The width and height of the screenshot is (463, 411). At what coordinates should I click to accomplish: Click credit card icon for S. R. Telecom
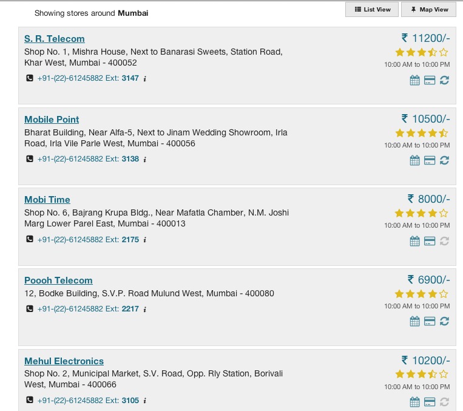pyautogui.click(x=430, y=80)
